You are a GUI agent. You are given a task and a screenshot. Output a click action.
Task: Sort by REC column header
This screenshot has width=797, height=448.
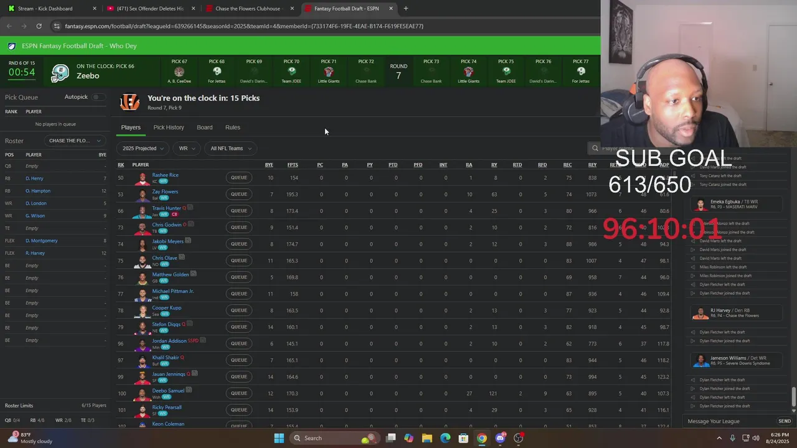point(567,165)
